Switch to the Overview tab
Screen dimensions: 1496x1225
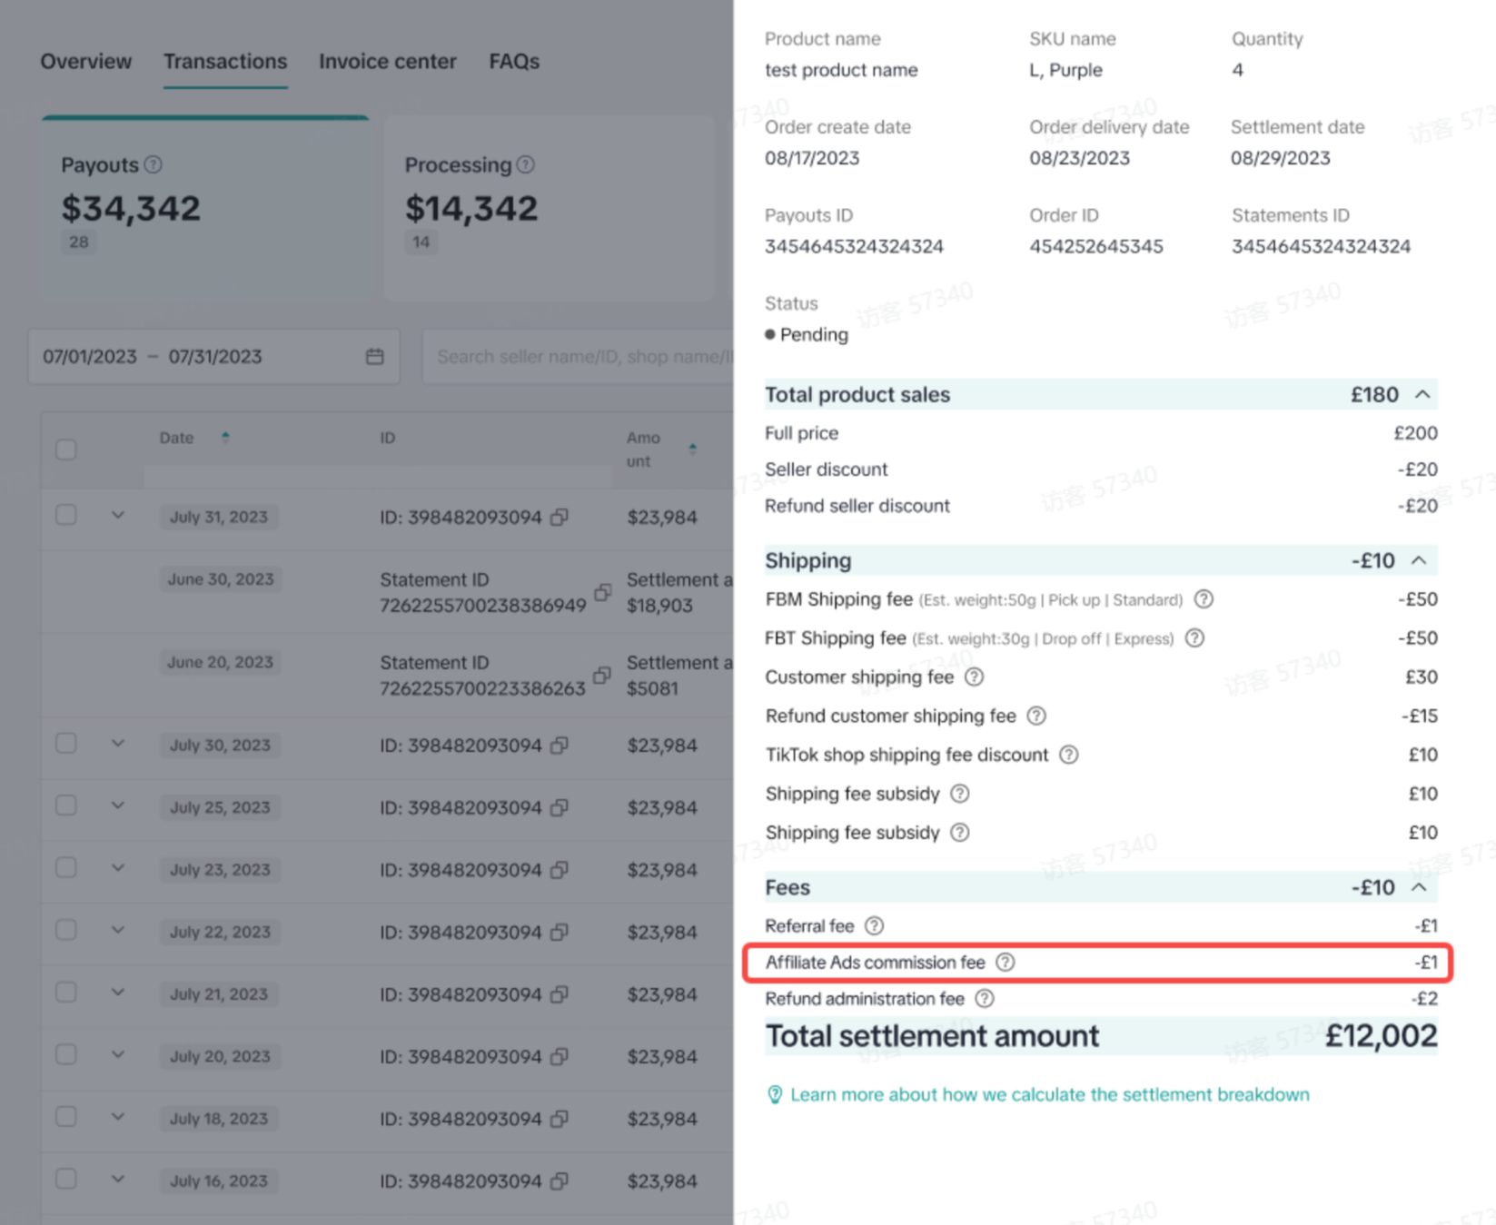tap(85, 61)
